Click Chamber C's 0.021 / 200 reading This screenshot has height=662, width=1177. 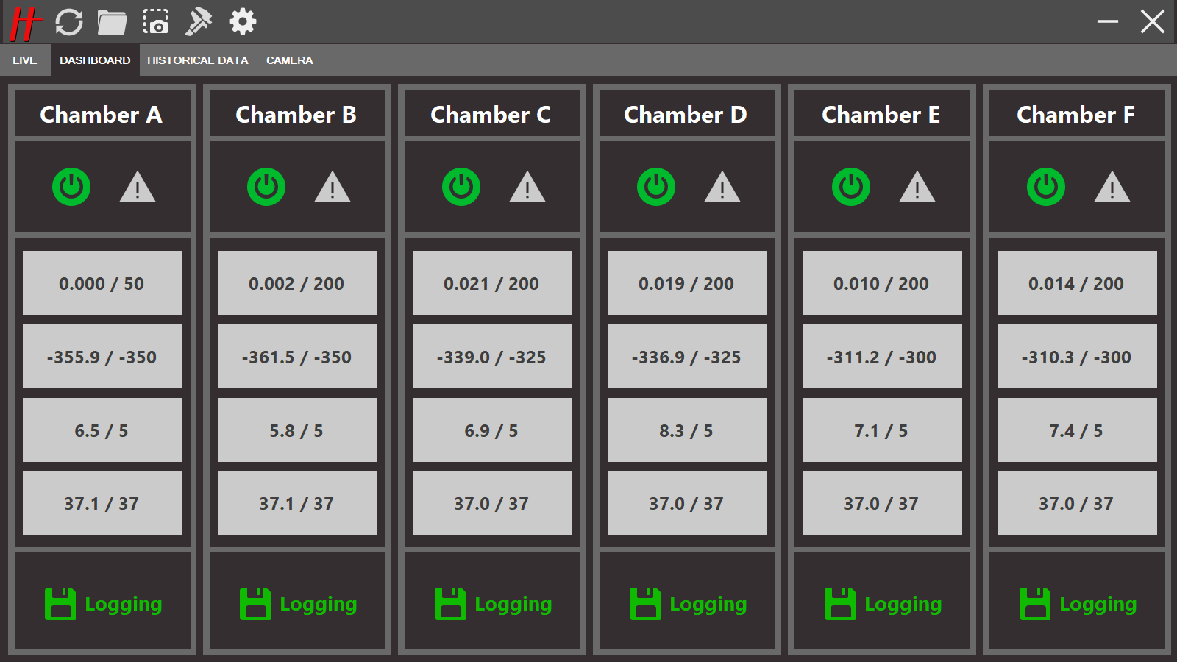point(492,283)
